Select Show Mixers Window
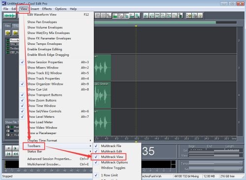Screen dimensions: 246x180 [57, 68]
